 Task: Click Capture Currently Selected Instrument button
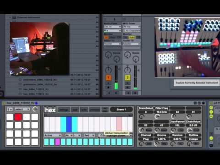(x=197, y=83)
